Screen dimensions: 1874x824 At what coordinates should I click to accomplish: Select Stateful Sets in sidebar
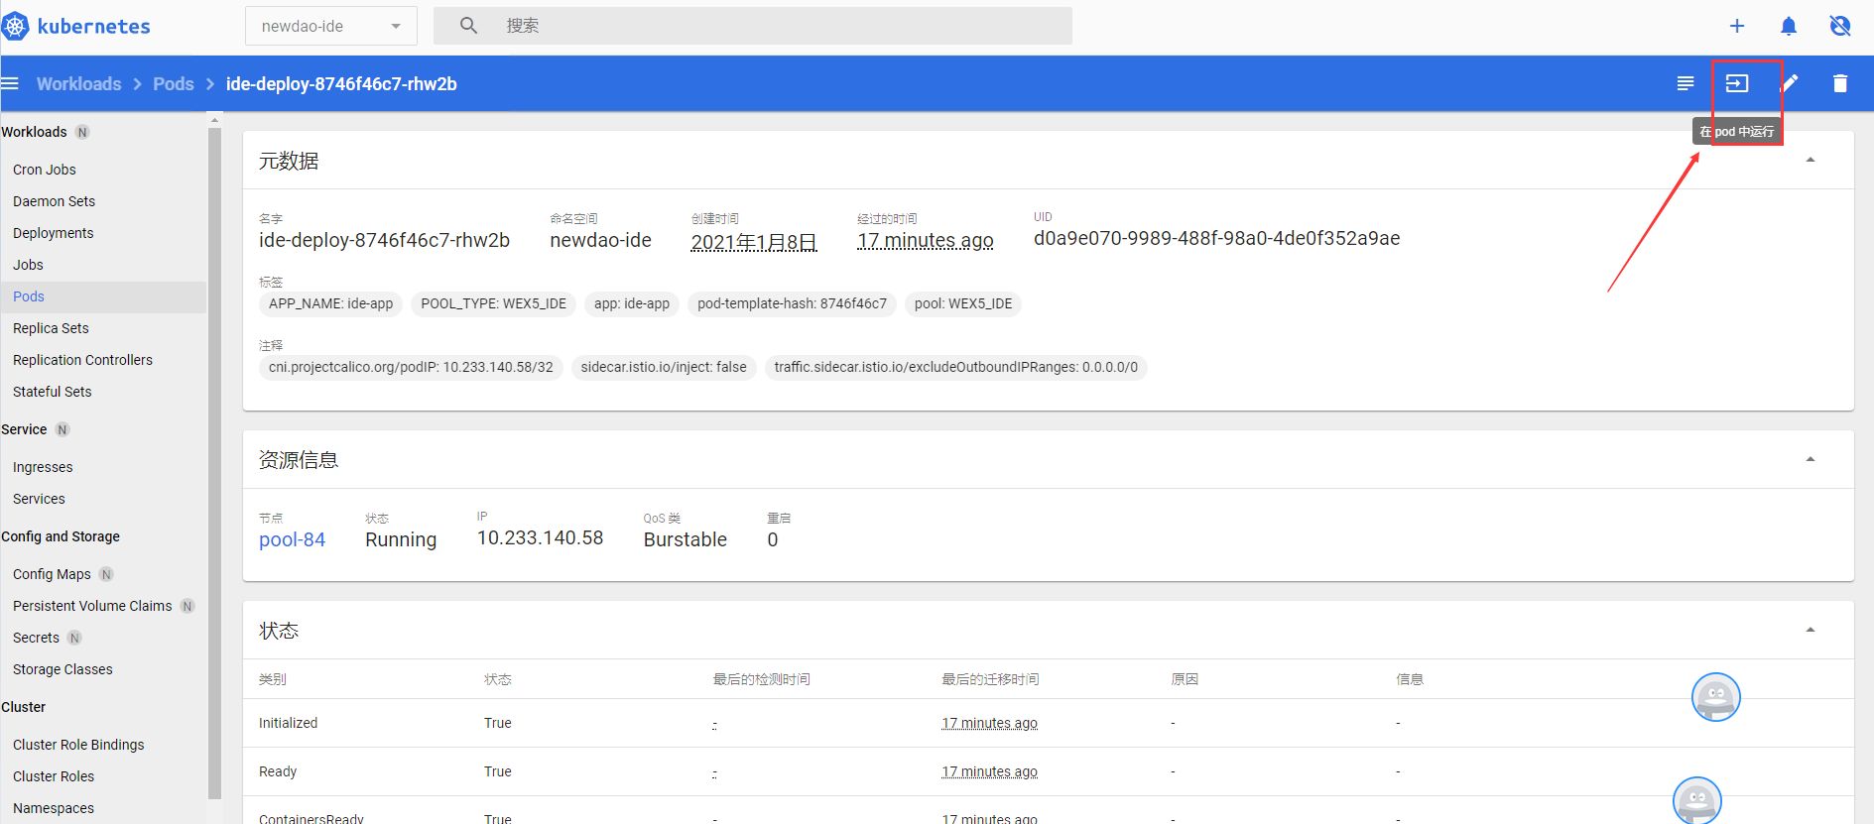click(53, 392)
